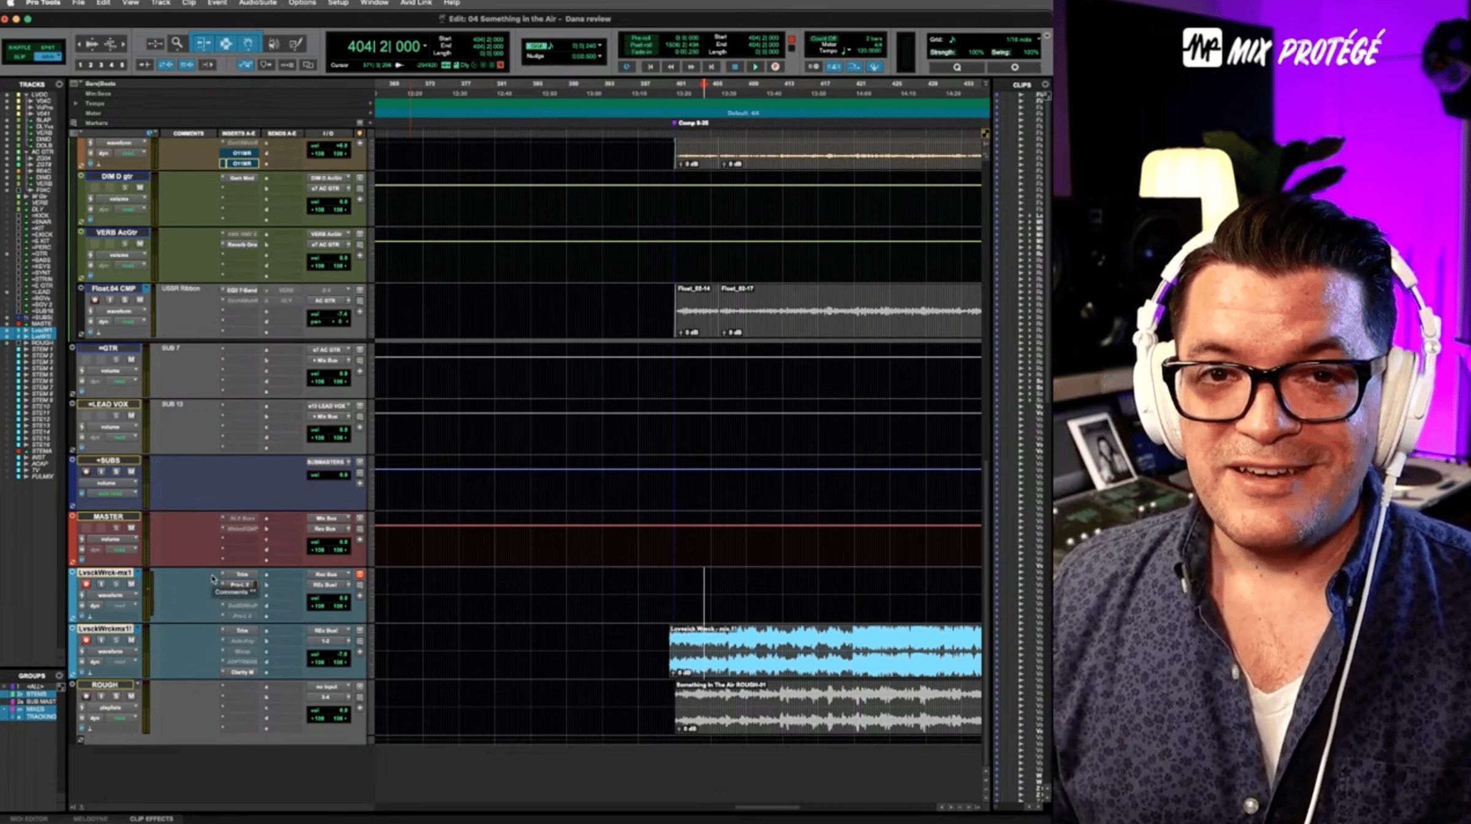Screen dimensions: 1471x824
Task: Select the Scrubber speaker tool
Action: click(x=273, y=44)
